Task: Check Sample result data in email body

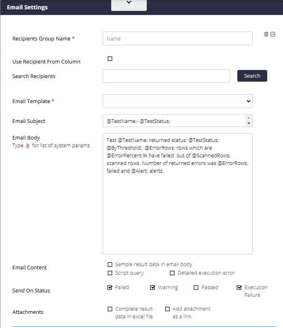Action: click(x=110, y=265)
